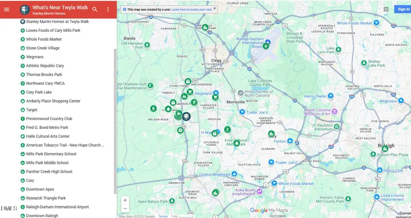Click the Koka Booth Amphitheatre map pin
The height and width of the screenshot is (218, 411).
[259, 191]
